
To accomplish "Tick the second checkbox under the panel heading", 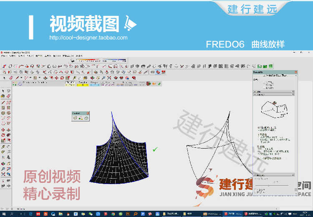I will (x=265, y=85).
